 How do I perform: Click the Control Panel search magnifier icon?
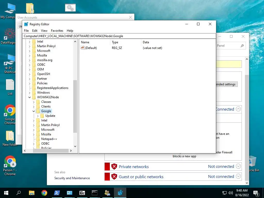(242, 46)
